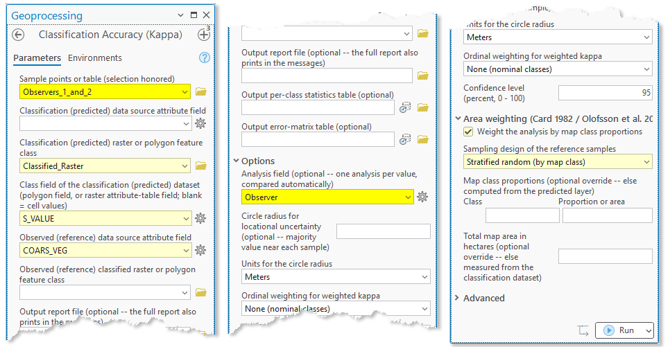
Task: Open gear icon beside COARS_VEG field
Action: click(200, 249)
